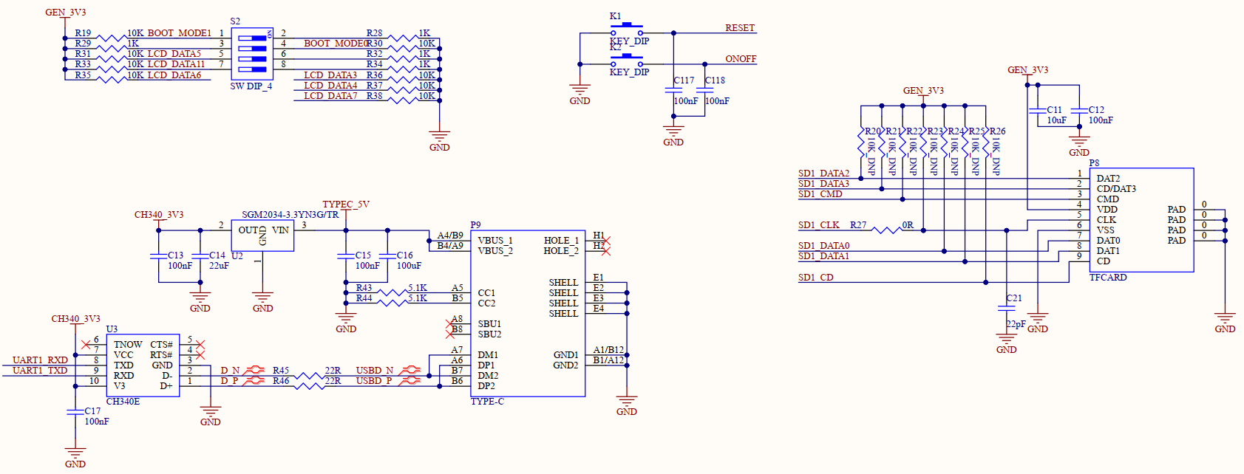1244x474 pixels.
Task: Select the UART1_RXD net label
Action: [40, 360]
